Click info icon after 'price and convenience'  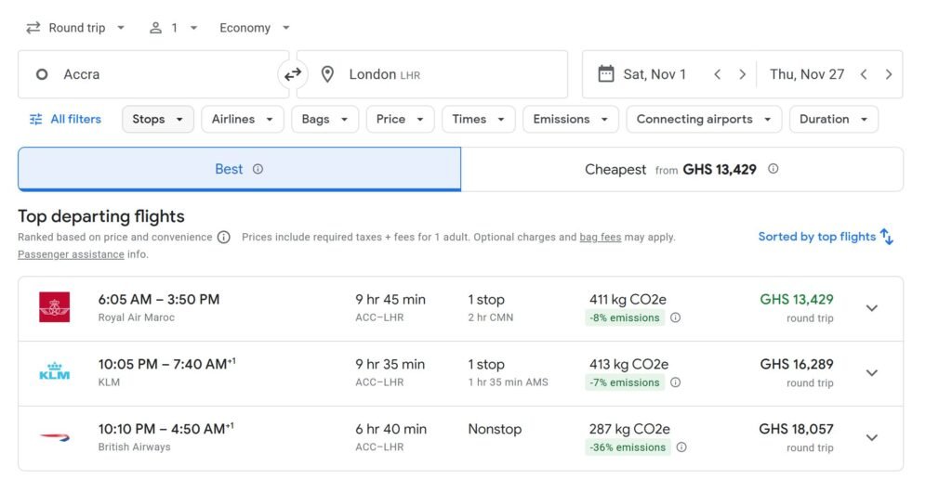224,237
